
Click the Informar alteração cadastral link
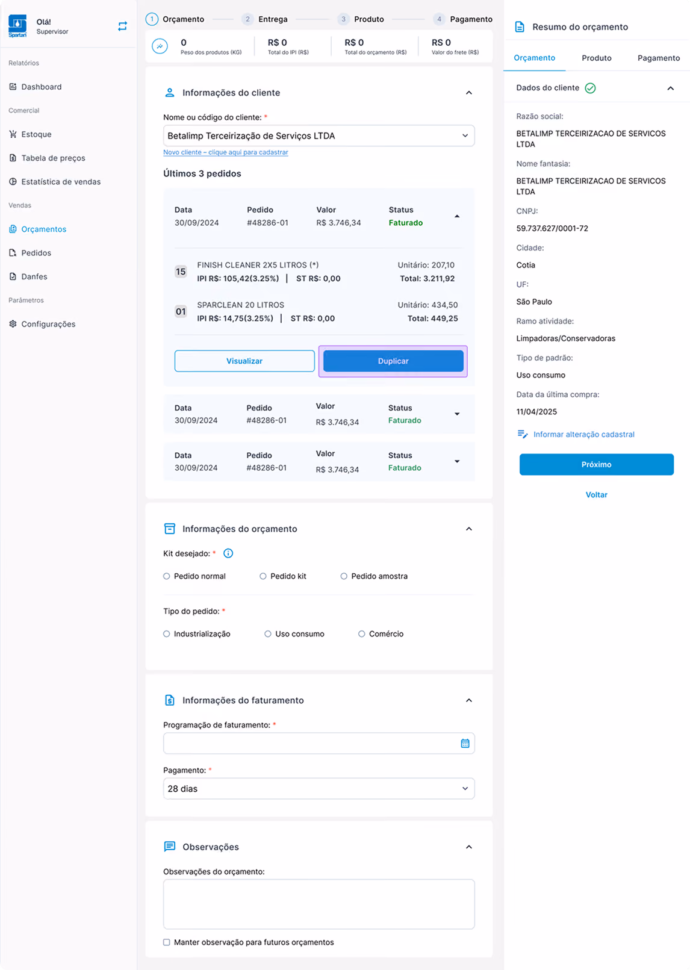(x=584, y=434)
